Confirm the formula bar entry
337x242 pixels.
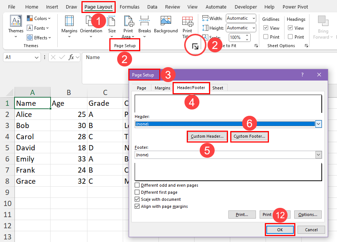click(62, 57)
